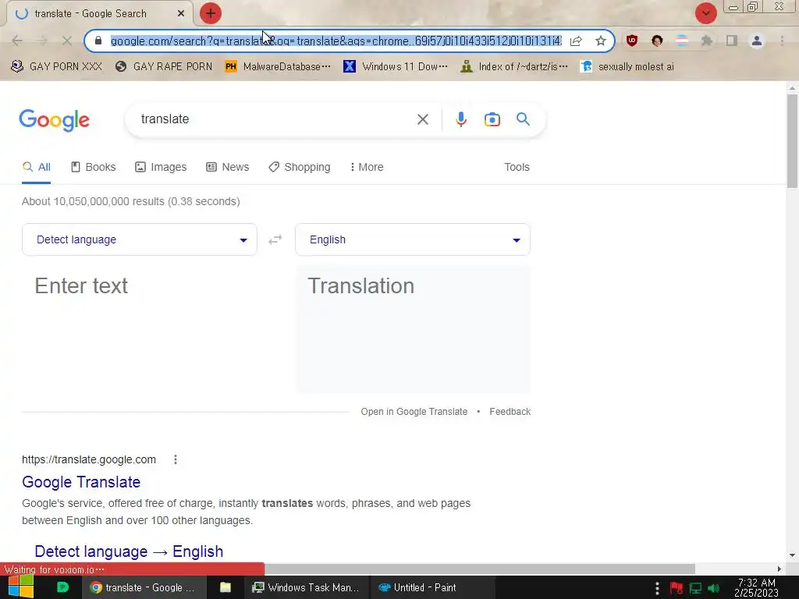799x599 pixels.
Task: Go back using the browser back arrow
Action: tap(17, 41)
